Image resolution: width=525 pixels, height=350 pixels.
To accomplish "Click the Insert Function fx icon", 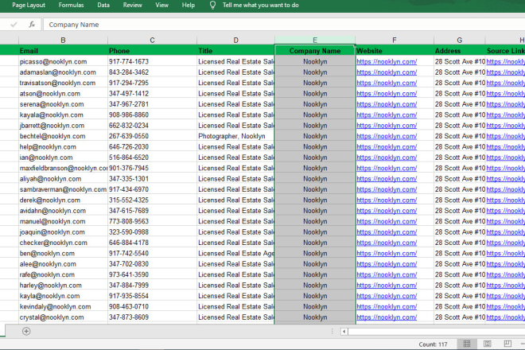I will [x=32, y=25].
